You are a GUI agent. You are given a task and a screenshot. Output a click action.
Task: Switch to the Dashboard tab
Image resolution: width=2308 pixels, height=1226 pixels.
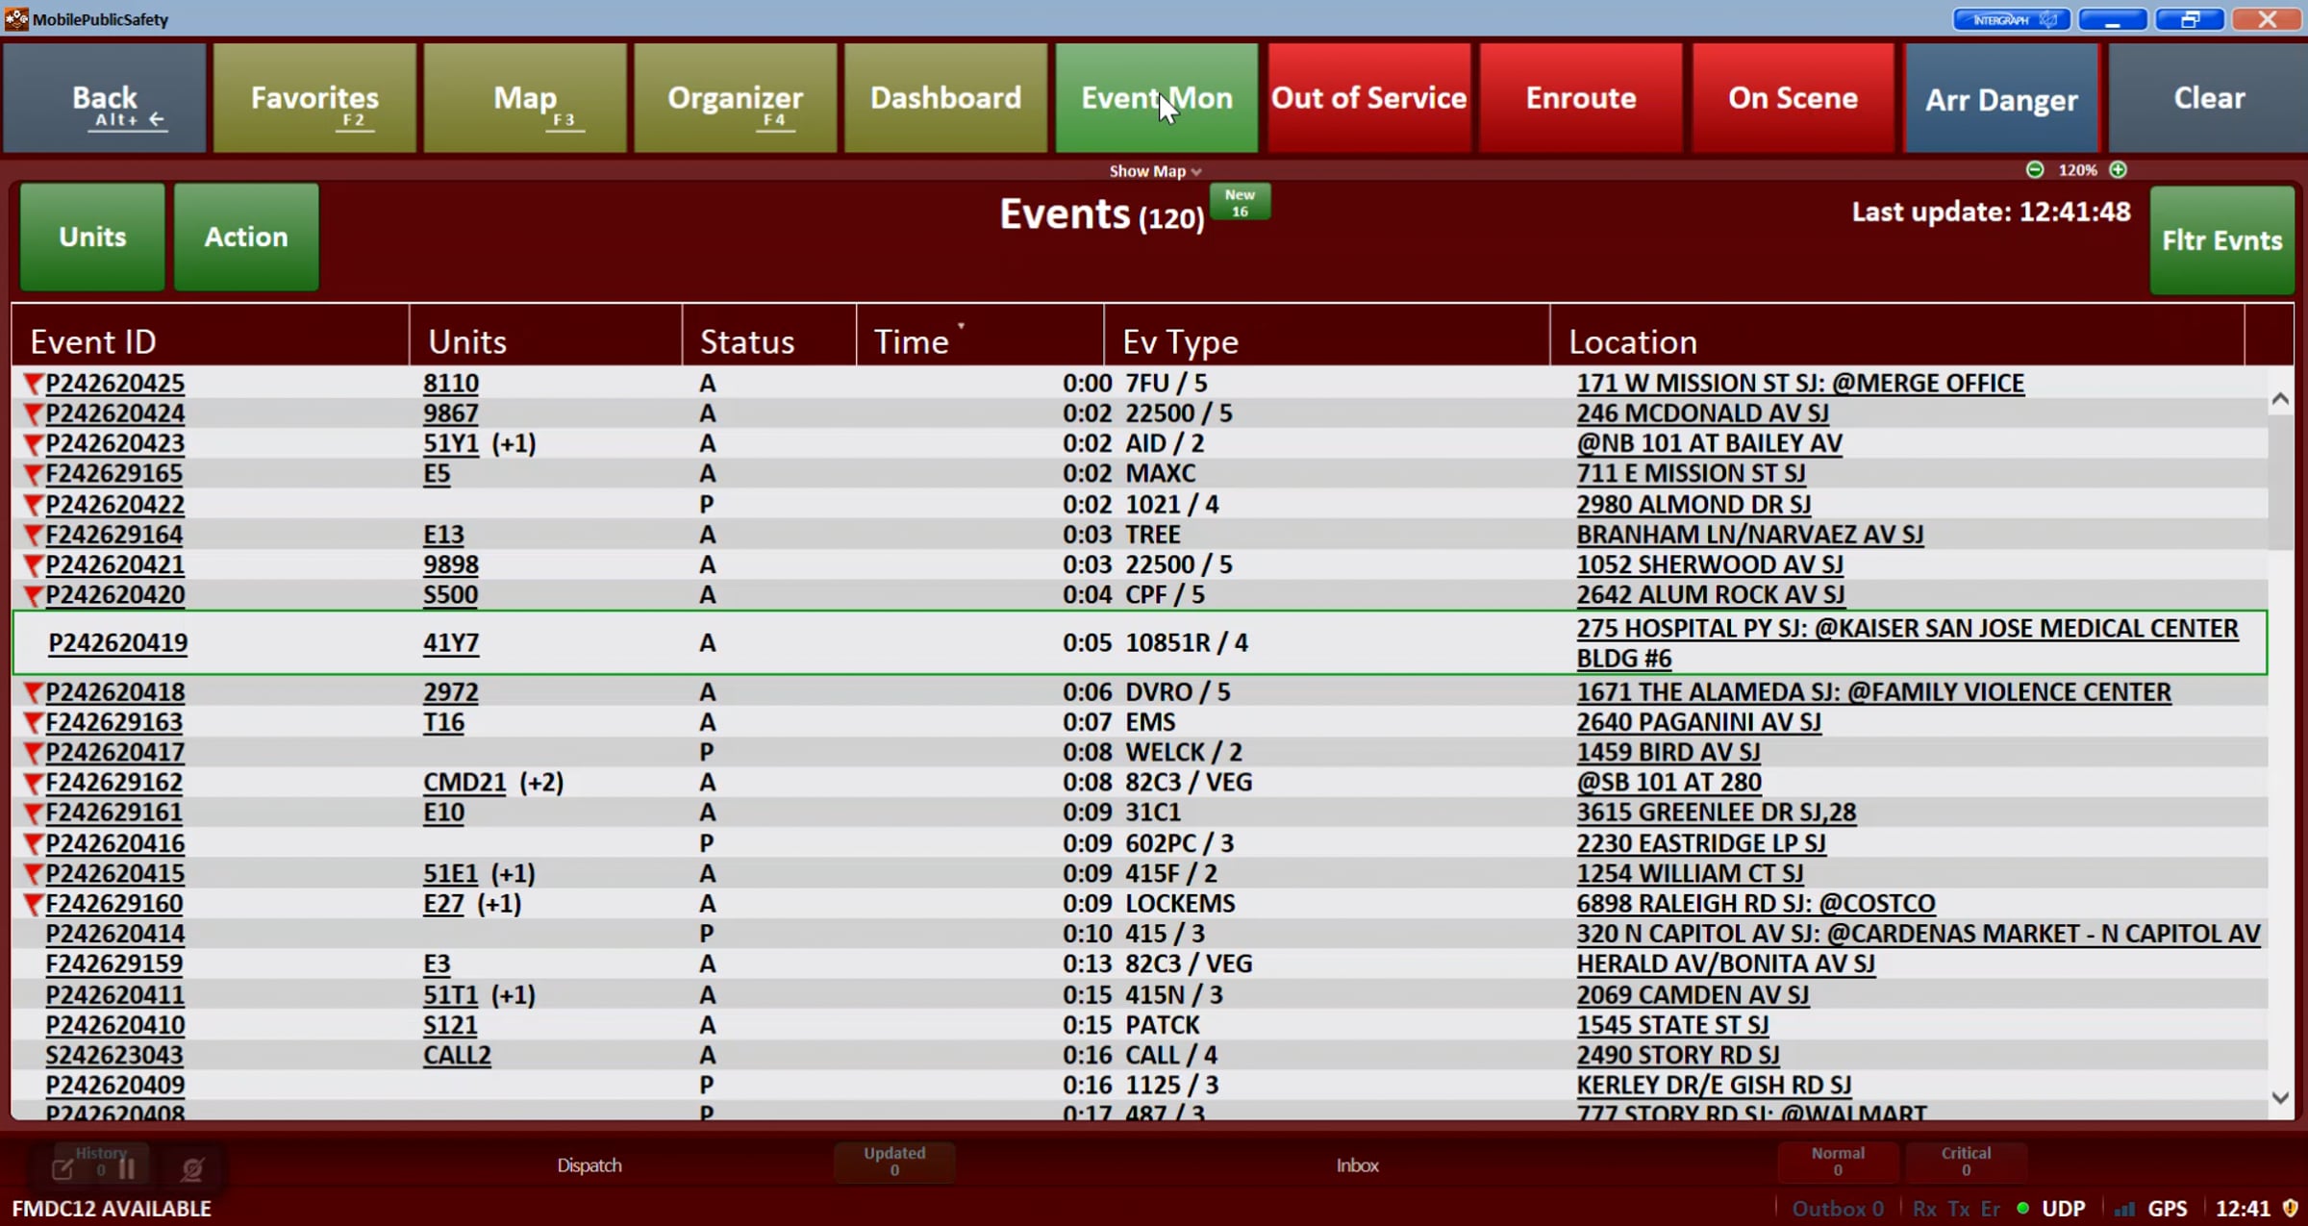coord(944,97)
